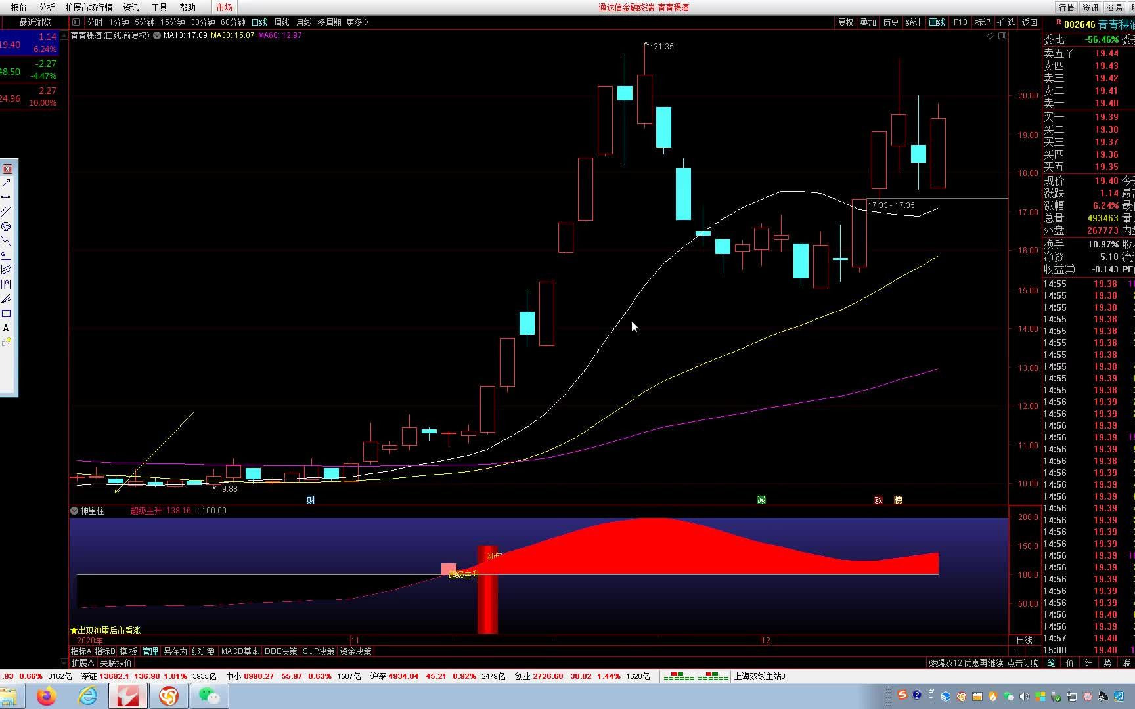
Task: Click the 标记 mark button
Action: tap(983, 22)
